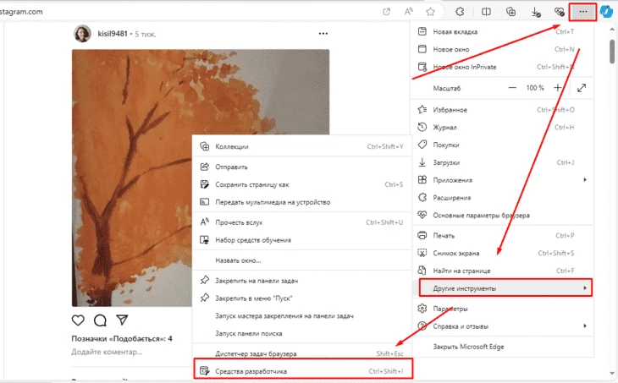Open Избранное from the menu
The height and width of the screenshot is (383, 618).
click(502, 110)
